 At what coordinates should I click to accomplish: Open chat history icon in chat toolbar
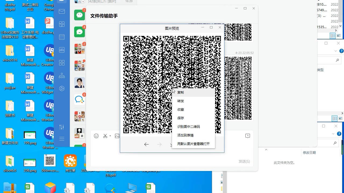(x=248, y=136)
